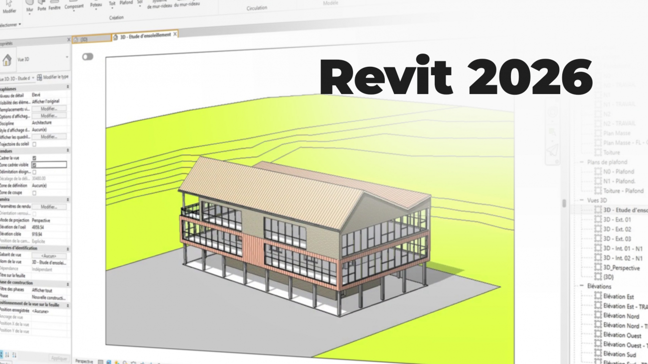
Task: Enable the Trajectoire du soleil checkbox
Action: pyautogui.click(x=34, y=144)
